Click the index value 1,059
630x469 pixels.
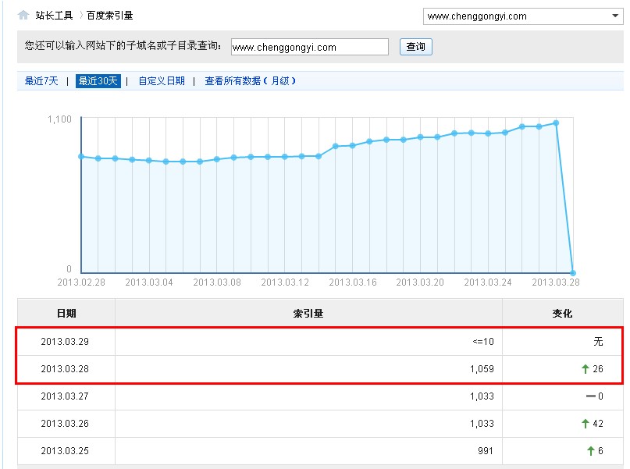coord(482,369)
